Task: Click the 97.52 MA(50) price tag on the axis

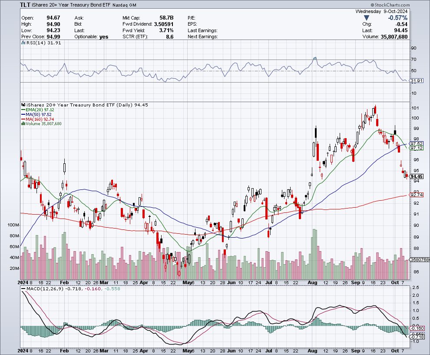Action: (x=417, y=143)
